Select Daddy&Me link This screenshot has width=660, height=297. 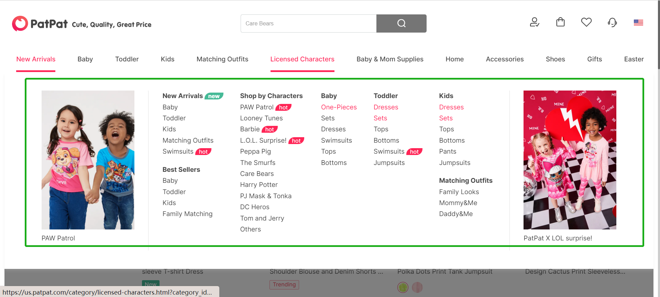click(456, 214)
